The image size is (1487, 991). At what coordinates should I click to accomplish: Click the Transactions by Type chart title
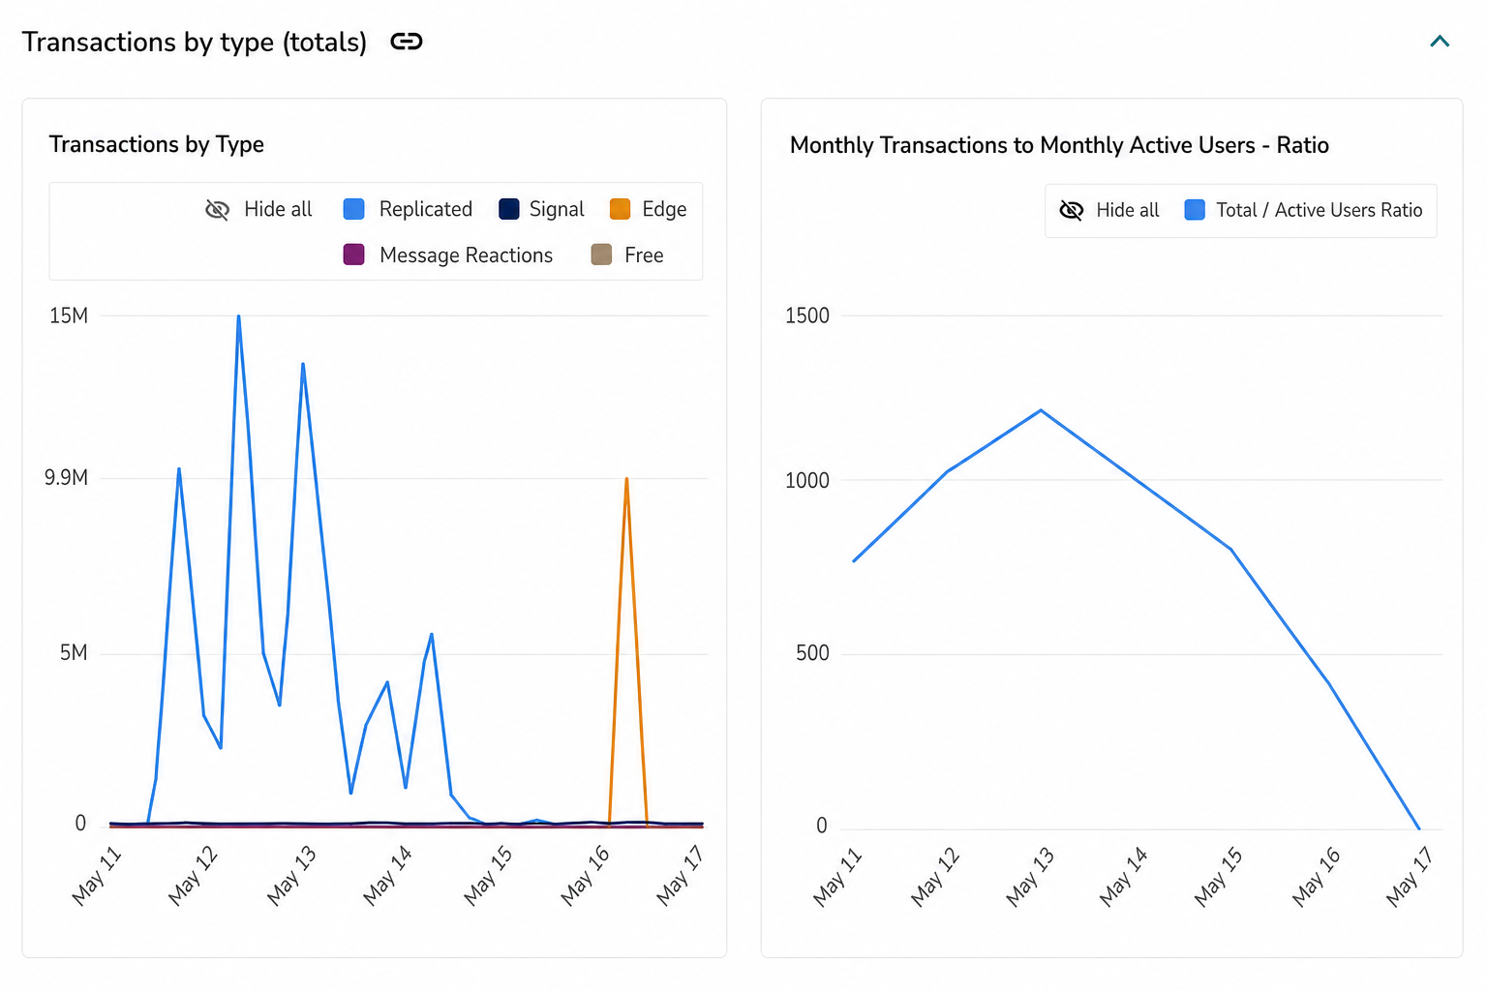(157, 144)
